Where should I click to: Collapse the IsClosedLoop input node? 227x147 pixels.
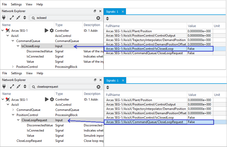click(x=18, y=46)
